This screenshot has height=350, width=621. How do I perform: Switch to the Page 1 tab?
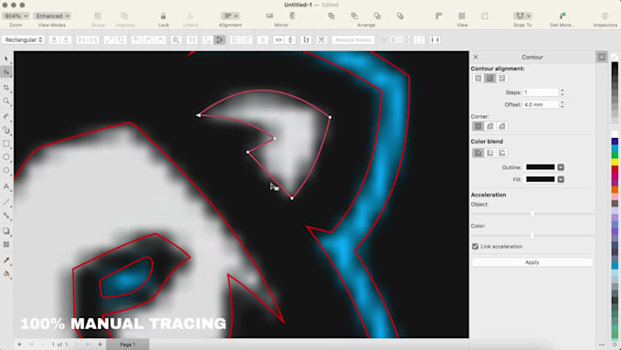pyautogui.click(x=128, y=345)
